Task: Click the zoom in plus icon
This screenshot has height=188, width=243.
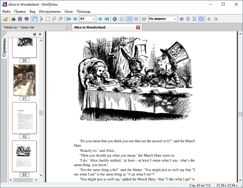Action: pos(181,19)
